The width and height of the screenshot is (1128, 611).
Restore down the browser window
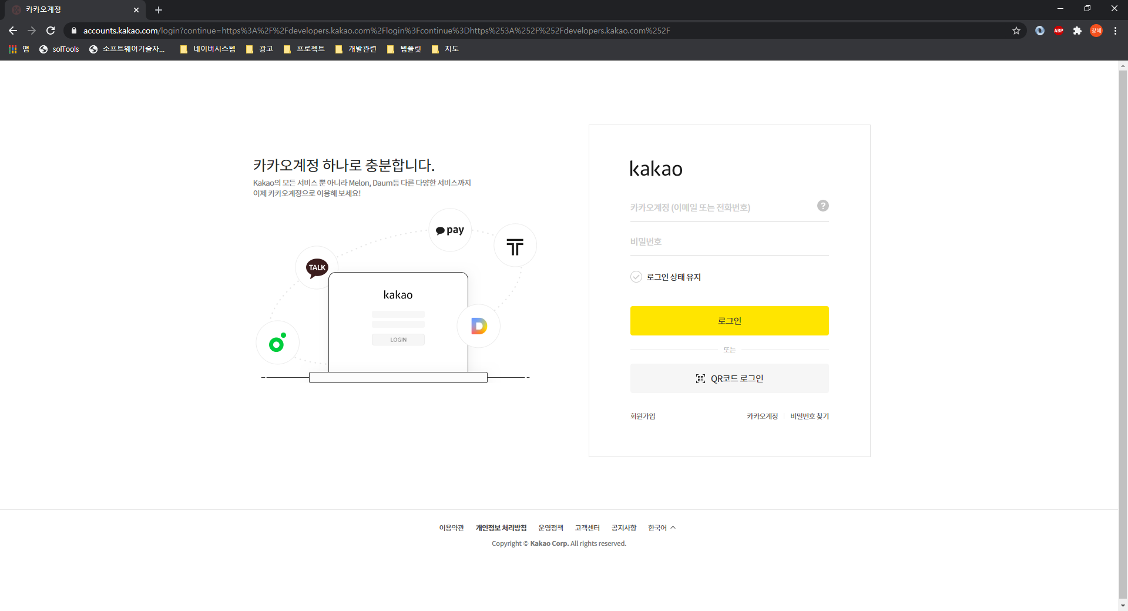(1087, 9)
